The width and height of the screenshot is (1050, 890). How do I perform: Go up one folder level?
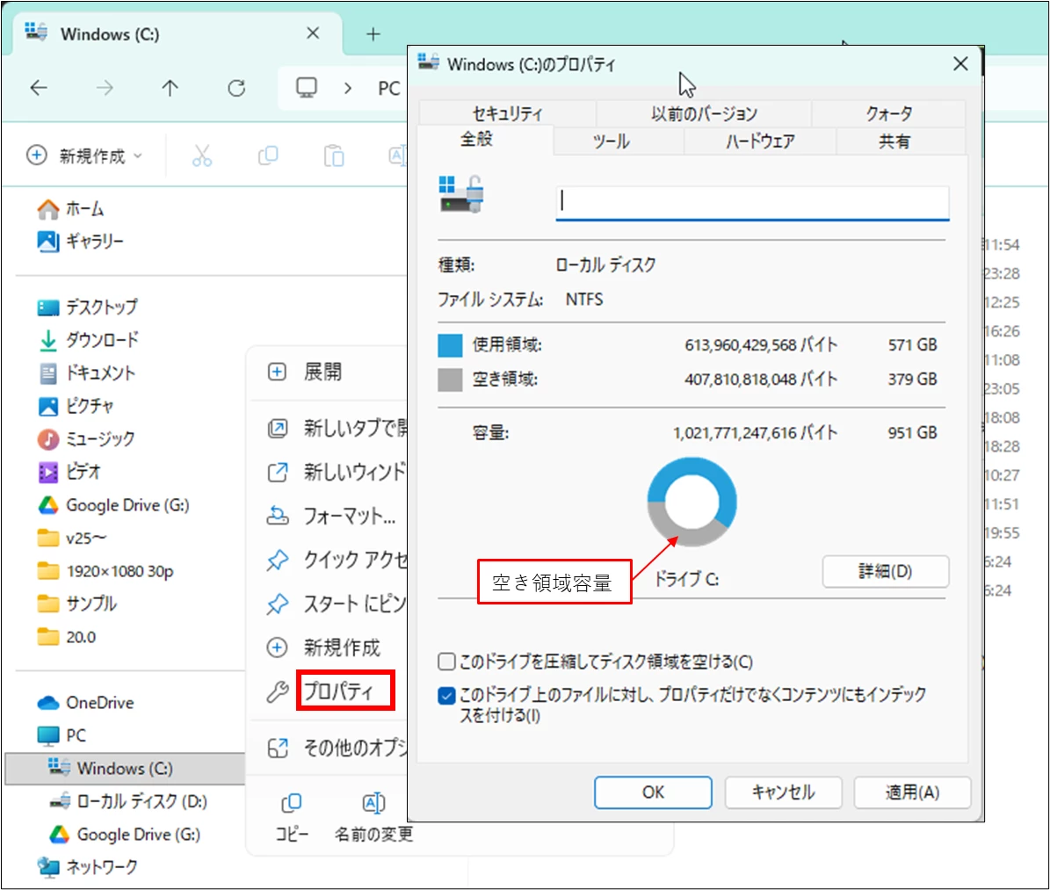tap(170, 88)
